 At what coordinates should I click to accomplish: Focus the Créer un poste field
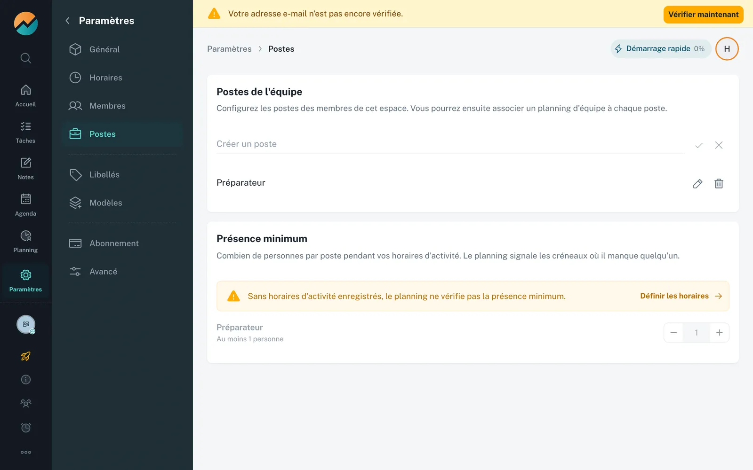click(450, 144)
